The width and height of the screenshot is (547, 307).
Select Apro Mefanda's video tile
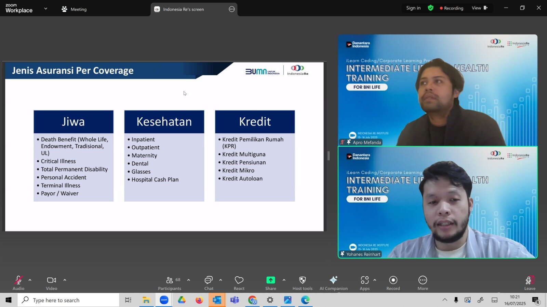point(438,90)
